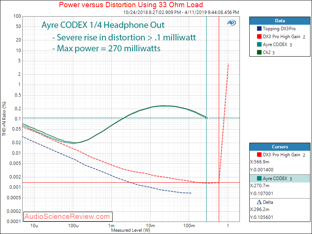Select the Ayre CODEX highlighted cursor row
Screen dimensions: 312x234
click(280, 179)
